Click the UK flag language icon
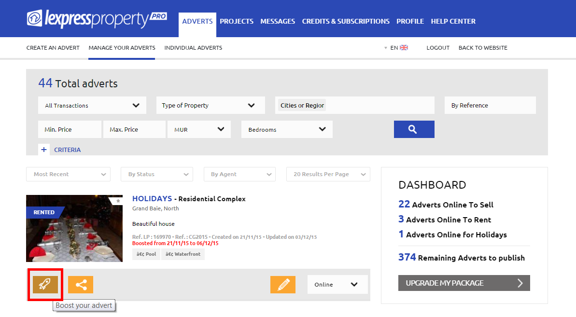Screen dimensions: 576x317 [x=404, y=48]
